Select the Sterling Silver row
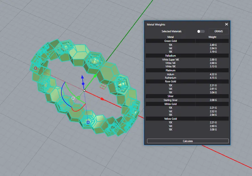 187,100
